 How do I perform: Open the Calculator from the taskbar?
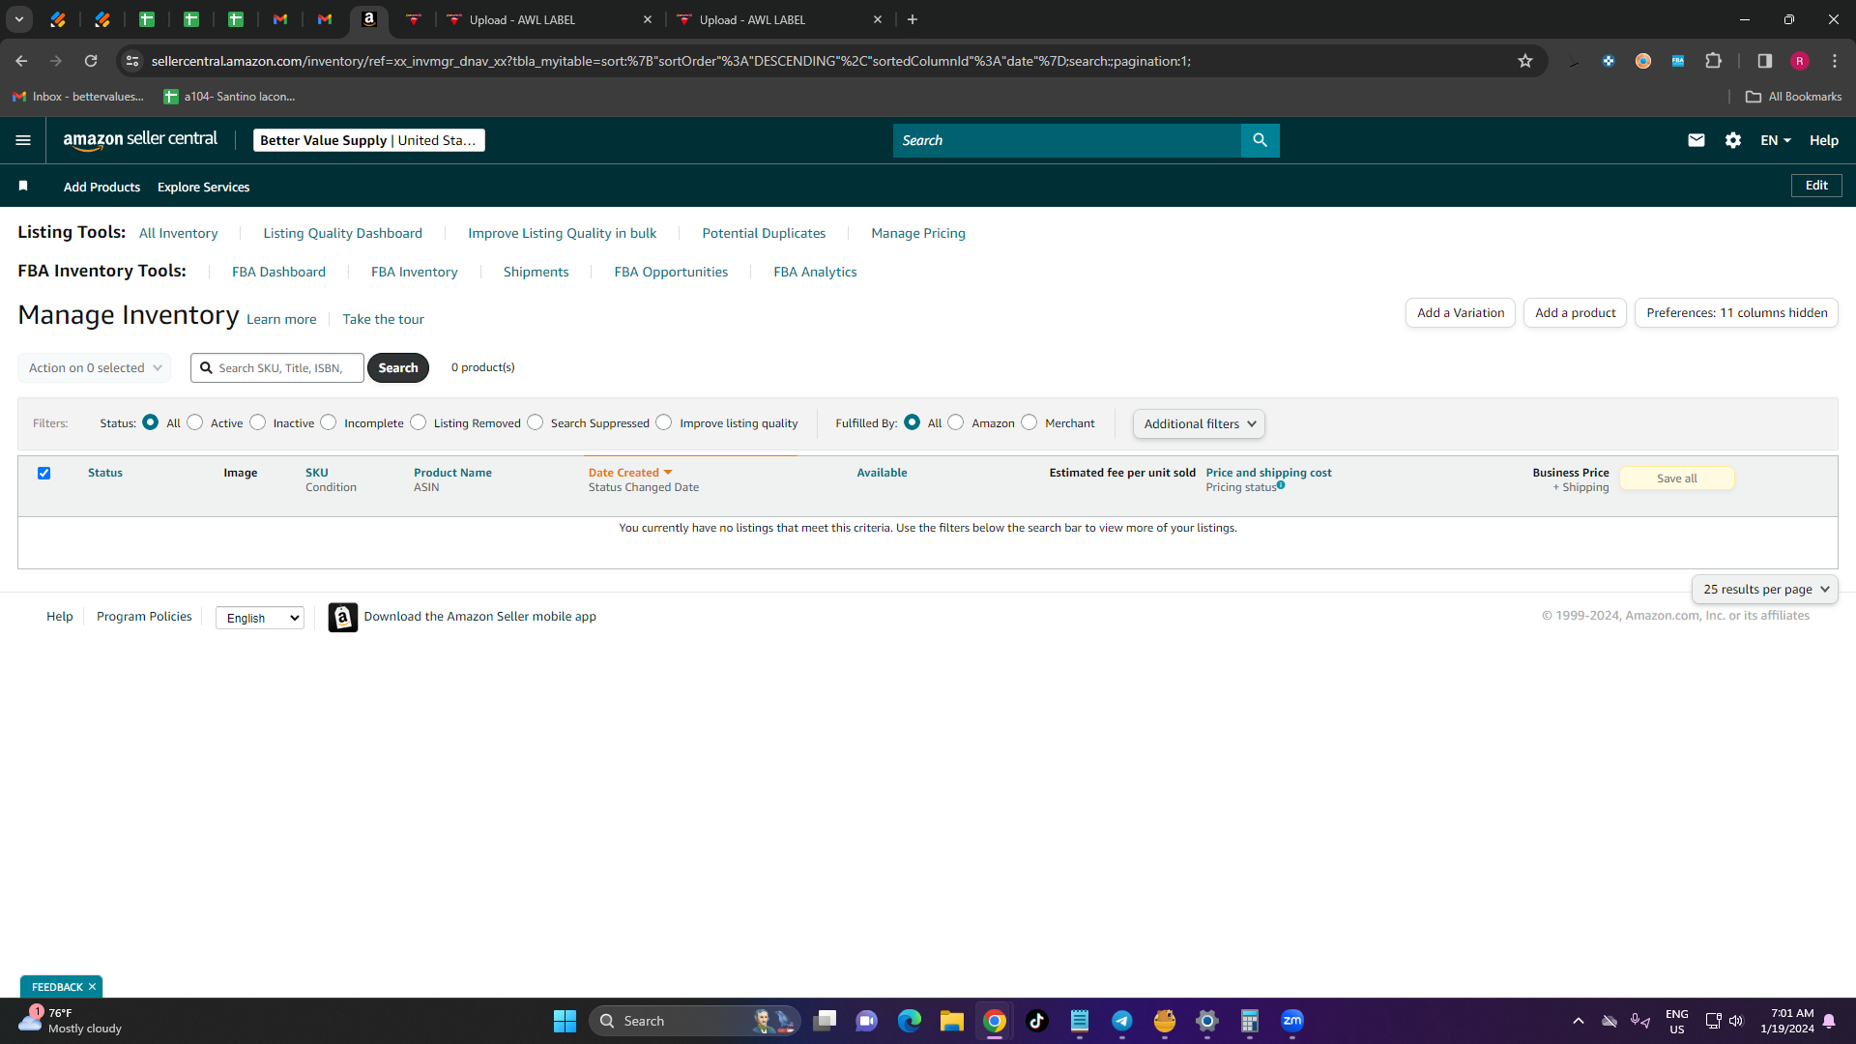(1249, 1021)
